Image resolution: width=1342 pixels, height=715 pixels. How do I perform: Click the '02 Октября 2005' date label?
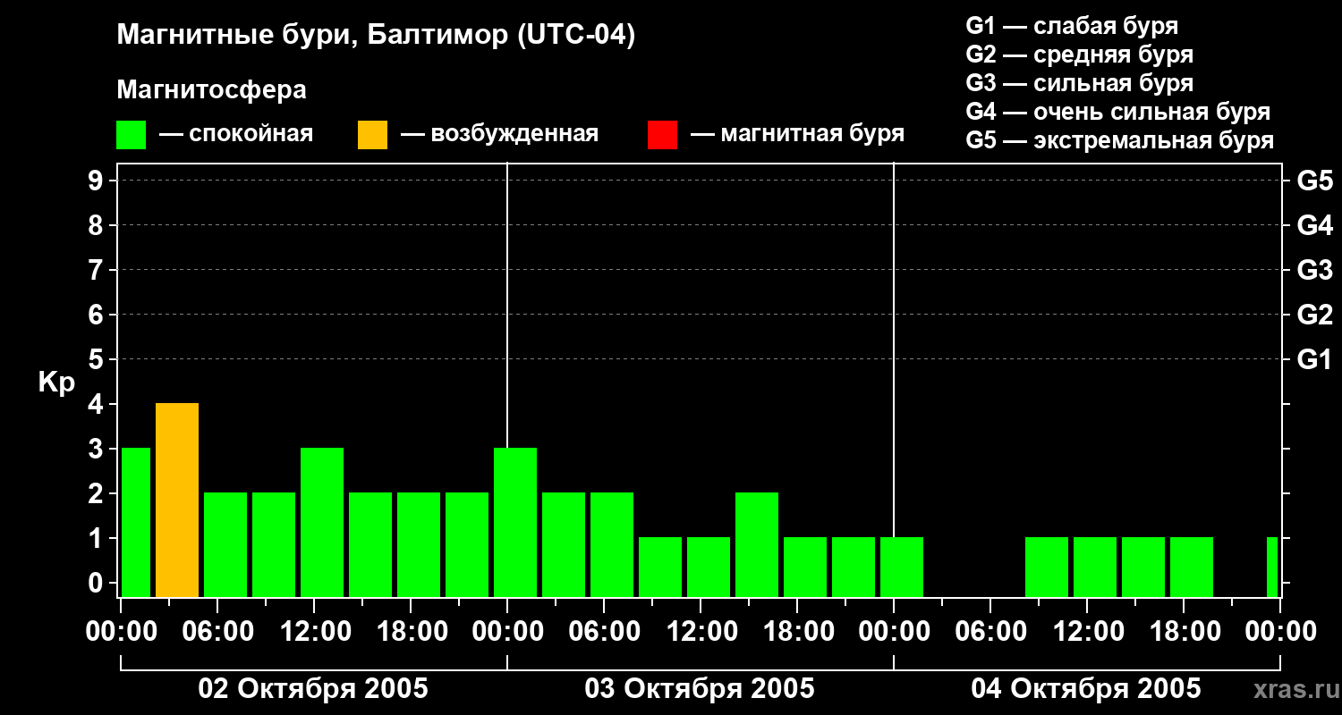point(313,689)
